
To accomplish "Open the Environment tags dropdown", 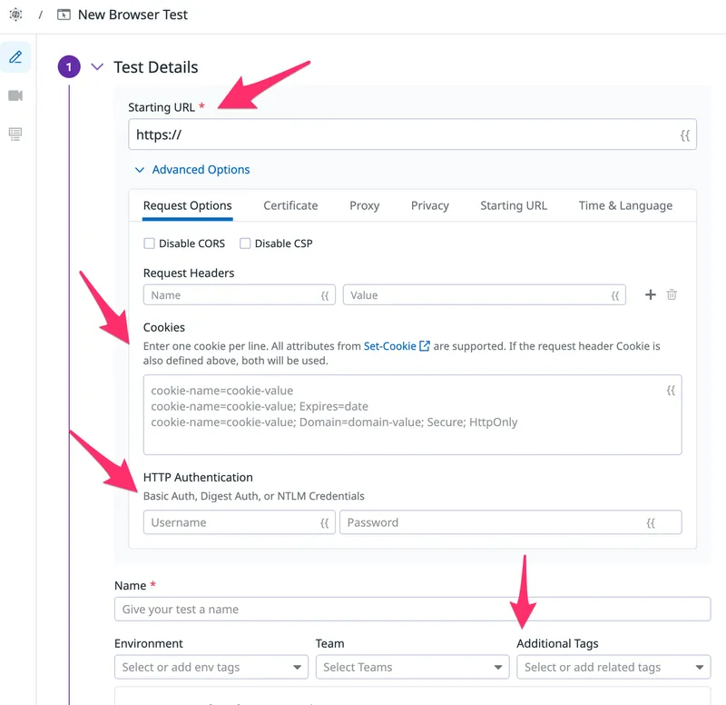I will pos(211,668).
